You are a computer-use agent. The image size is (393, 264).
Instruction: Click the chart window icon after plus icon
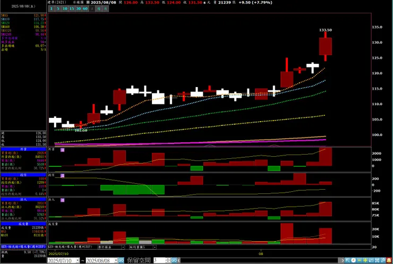point(371,260)
